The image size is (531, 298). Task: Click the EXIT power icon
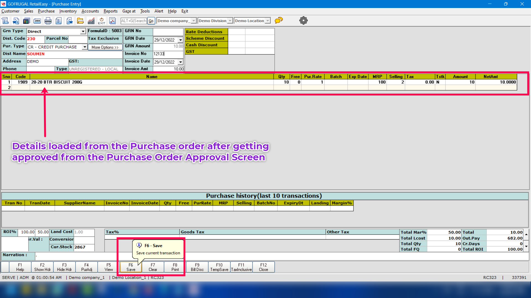101,21
